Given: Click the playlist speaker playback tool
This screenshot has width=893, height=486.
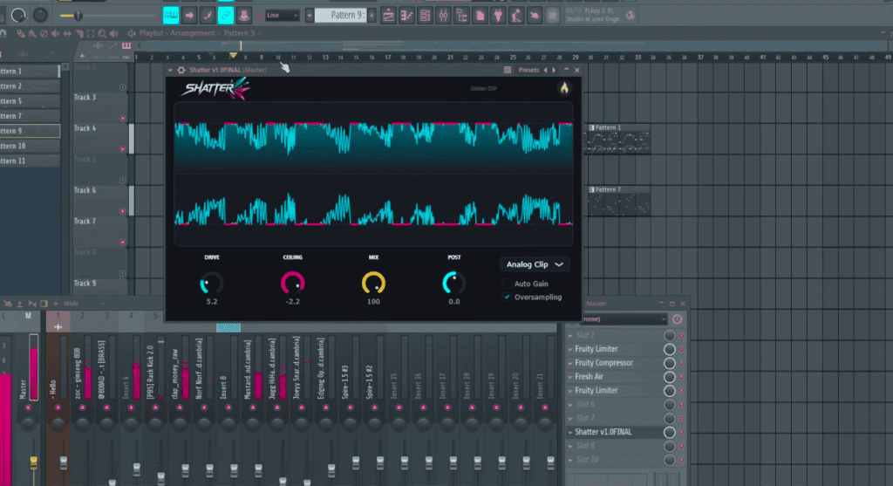Looking at the screenshot, I should 114,34.
